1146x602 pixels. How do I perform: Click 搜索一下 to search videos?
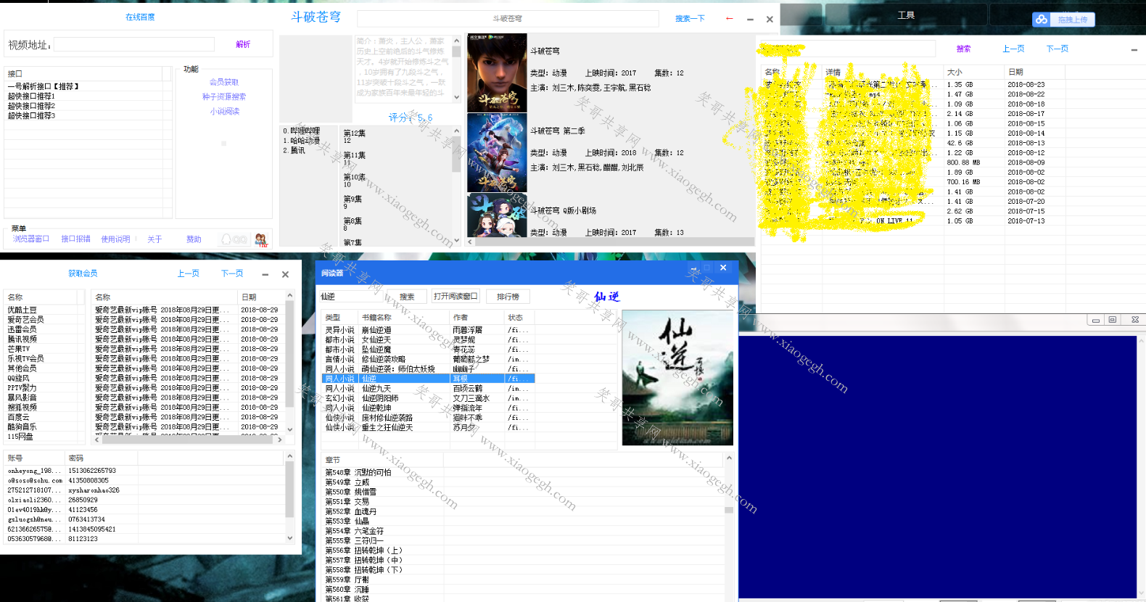click(690, 19)
